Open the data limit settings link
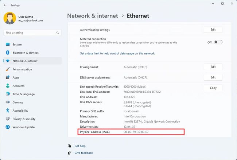Image resolution: width=237 pixels, height=160 pixels. tap(117, 53)
